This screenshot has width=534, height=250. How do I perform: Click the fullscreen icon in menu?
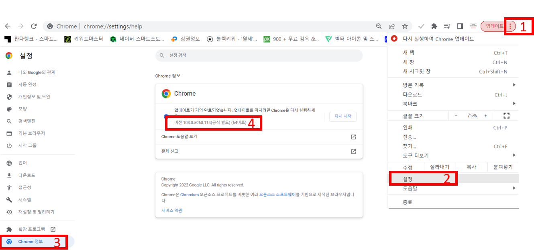(506, 116)
